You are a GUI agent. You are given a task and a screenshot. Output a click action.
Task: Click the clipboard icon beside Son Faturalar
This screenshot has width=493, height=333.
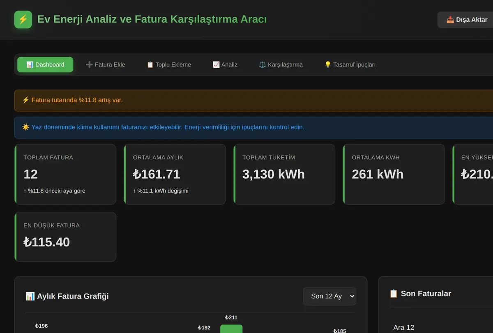pos(394,294)
